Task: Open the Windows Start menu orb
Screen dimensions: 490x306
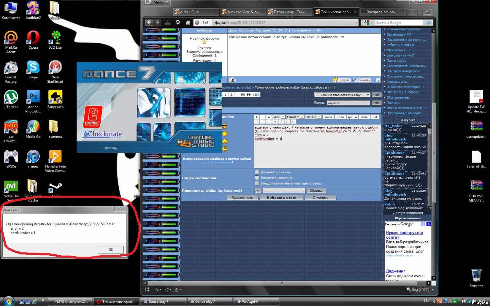Action: tap(8, 301)
